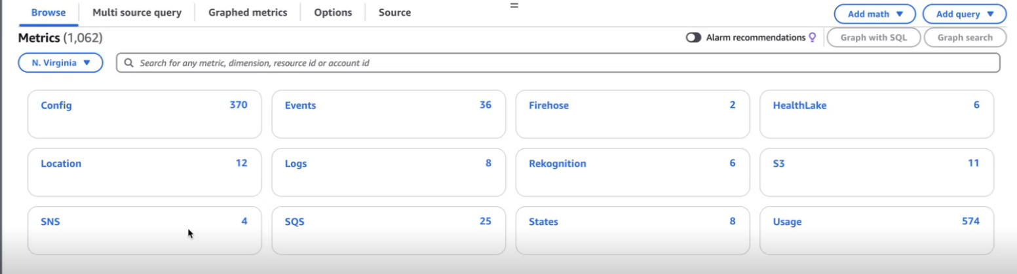Toggle Alarm recommendations switch

(x=693, y=38)
